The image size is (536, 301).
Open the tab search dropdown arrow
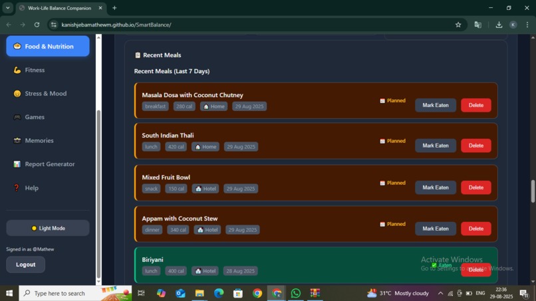coord(7,8)
